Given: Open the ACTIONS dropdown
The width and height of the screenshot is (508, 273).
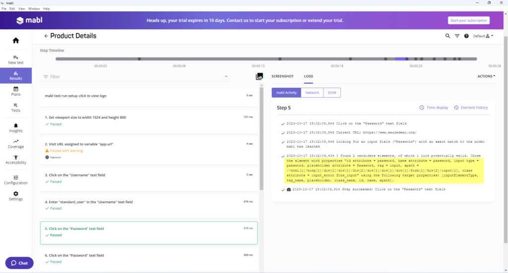Looking at the screenshot, I should (486, 76).
